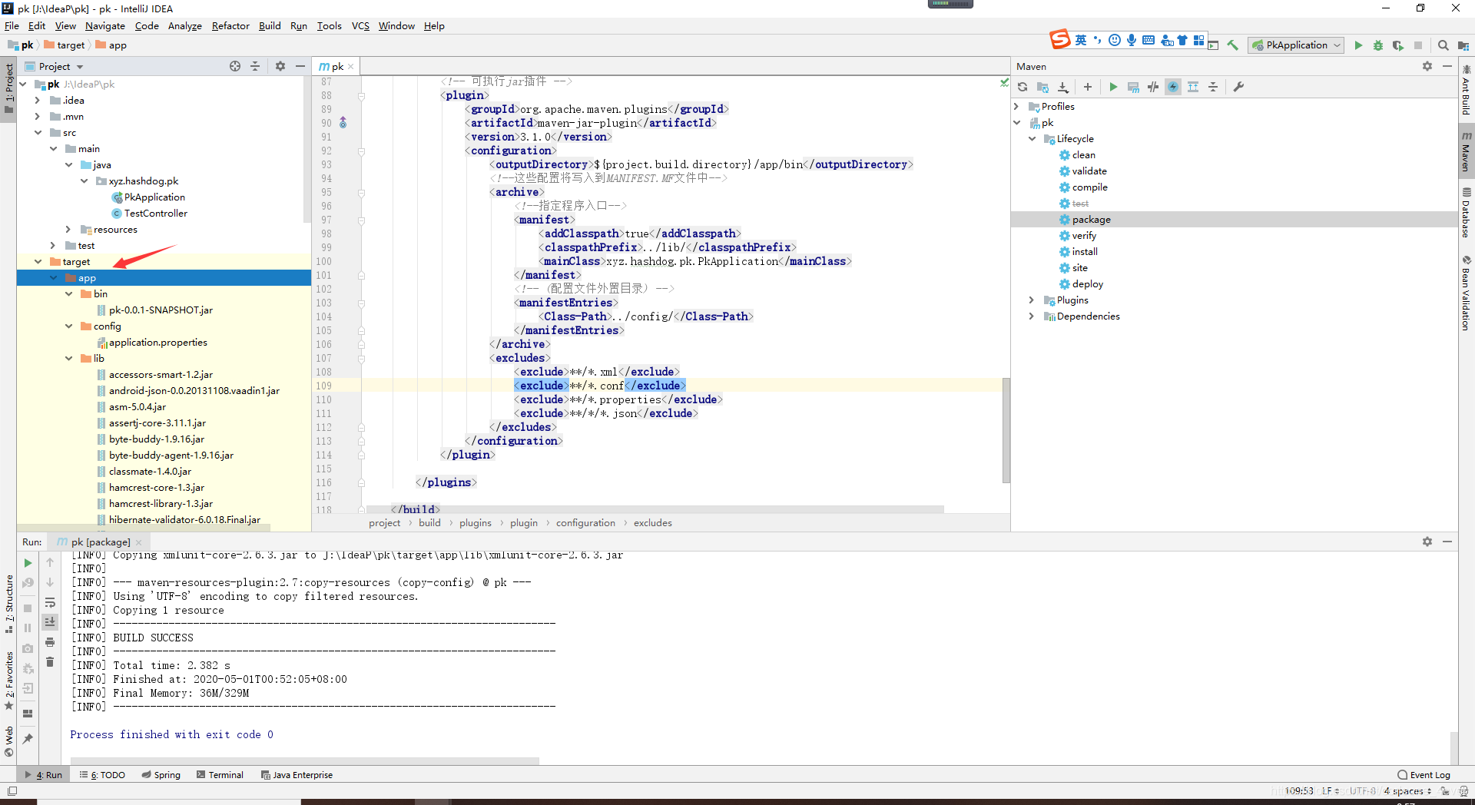Open the Event Log

1424,775
